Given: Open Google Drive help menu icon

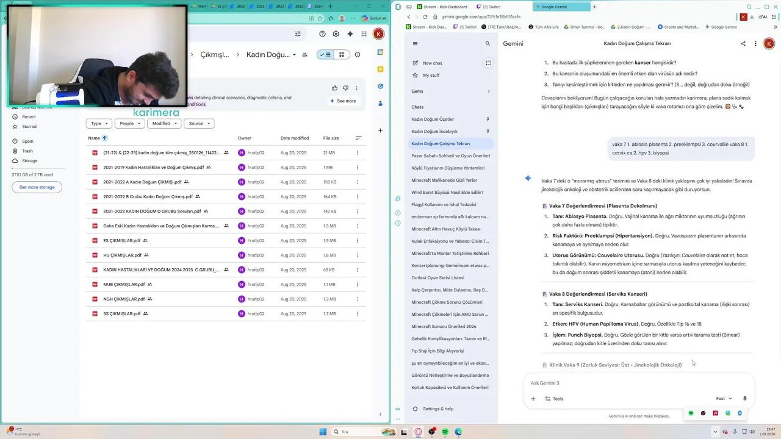Looking at the screenshot, I should pyautogui.click(x=322, y=34).
